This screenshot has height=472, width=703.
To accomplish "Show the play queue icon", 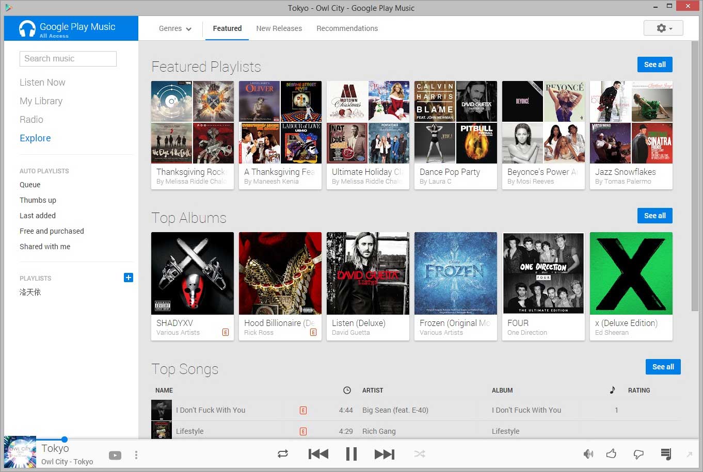I will tap(666, 454).
